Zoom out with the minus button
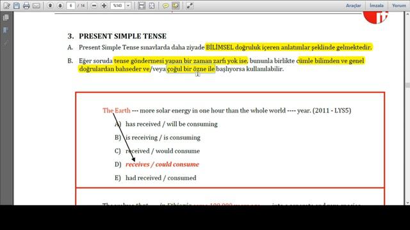This screenshot has height=230, width=410. [x=94, y=6]
